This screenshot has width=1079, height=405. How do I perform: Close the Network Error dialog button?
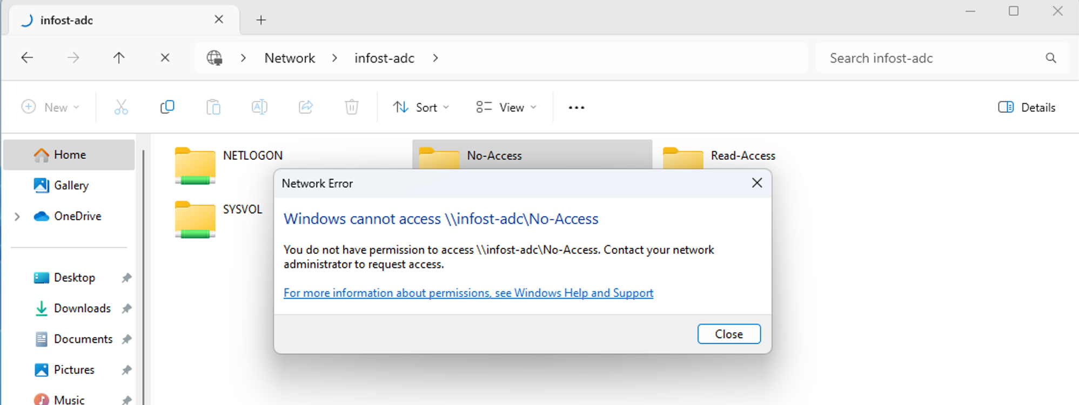pos(729,334)
